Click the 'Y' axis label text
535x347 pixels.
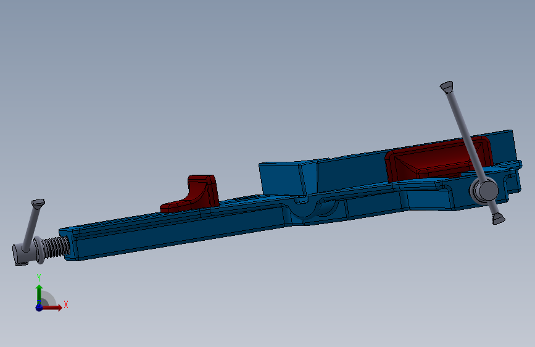tap(39, 278)
